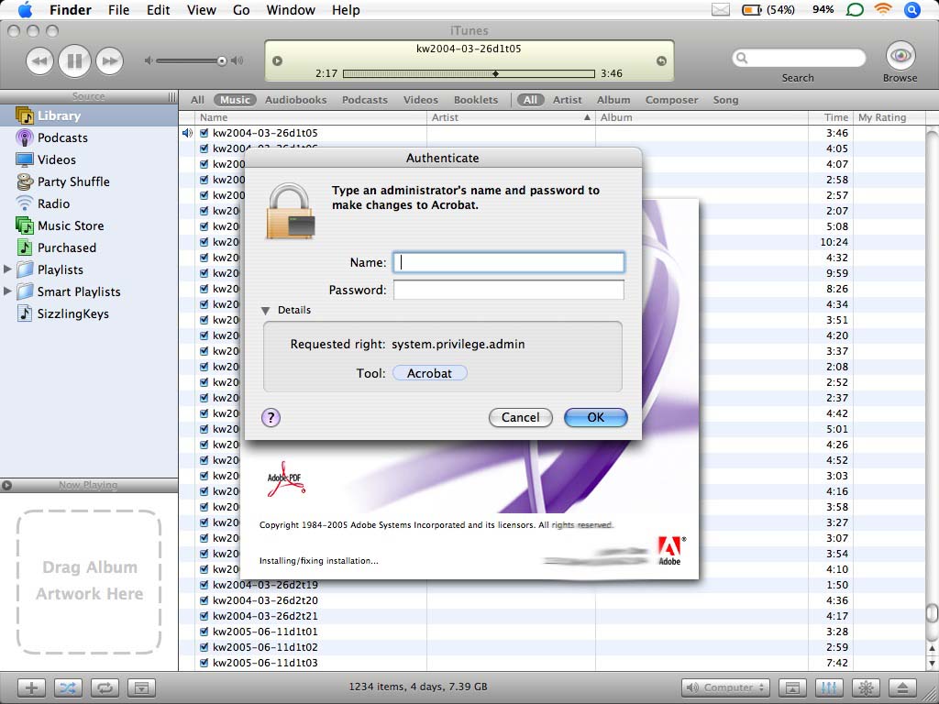Filter library by Podcasts tab
Image resolution: width=939 pixels, height=704 pixels.
[x=365, y=100]
